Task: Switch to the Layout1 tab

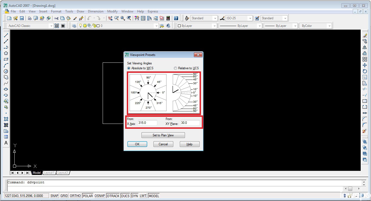Action: pyautogui.click(x=49, y=173)
